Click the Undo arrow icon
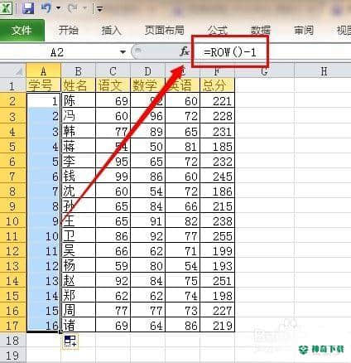Viewport: 351px width, 363px height. pos(46,7)
